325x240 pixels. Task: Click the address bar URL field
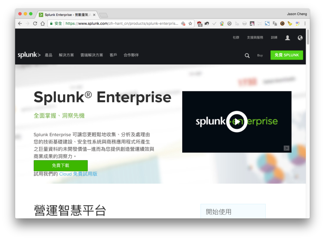pos(122,23)
